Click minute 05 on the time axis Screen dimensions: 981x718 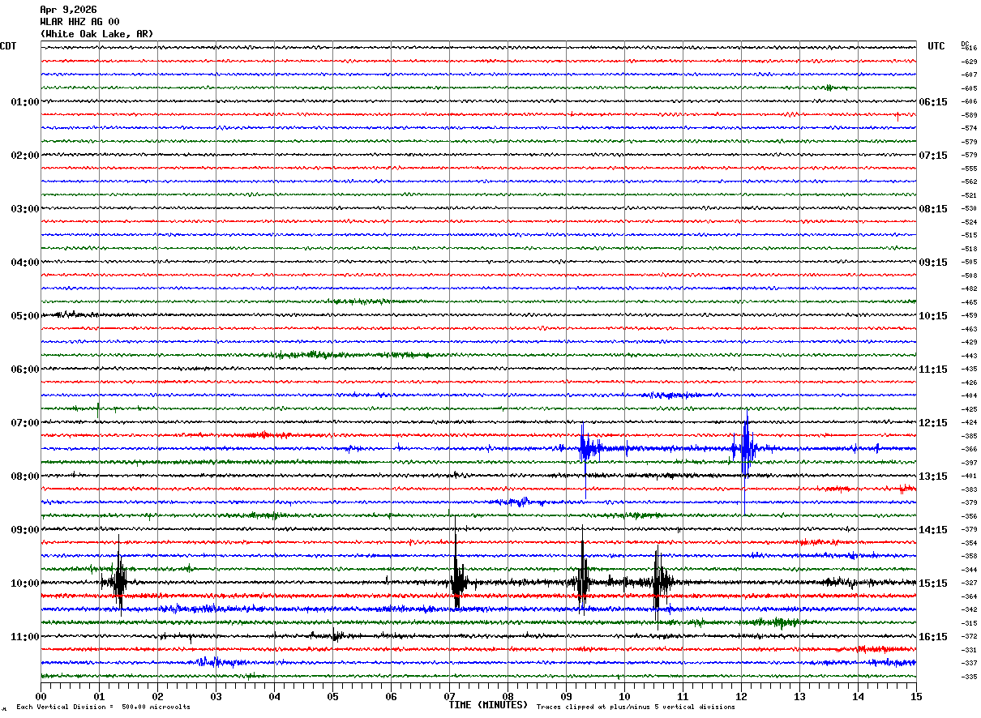[332, 696]
